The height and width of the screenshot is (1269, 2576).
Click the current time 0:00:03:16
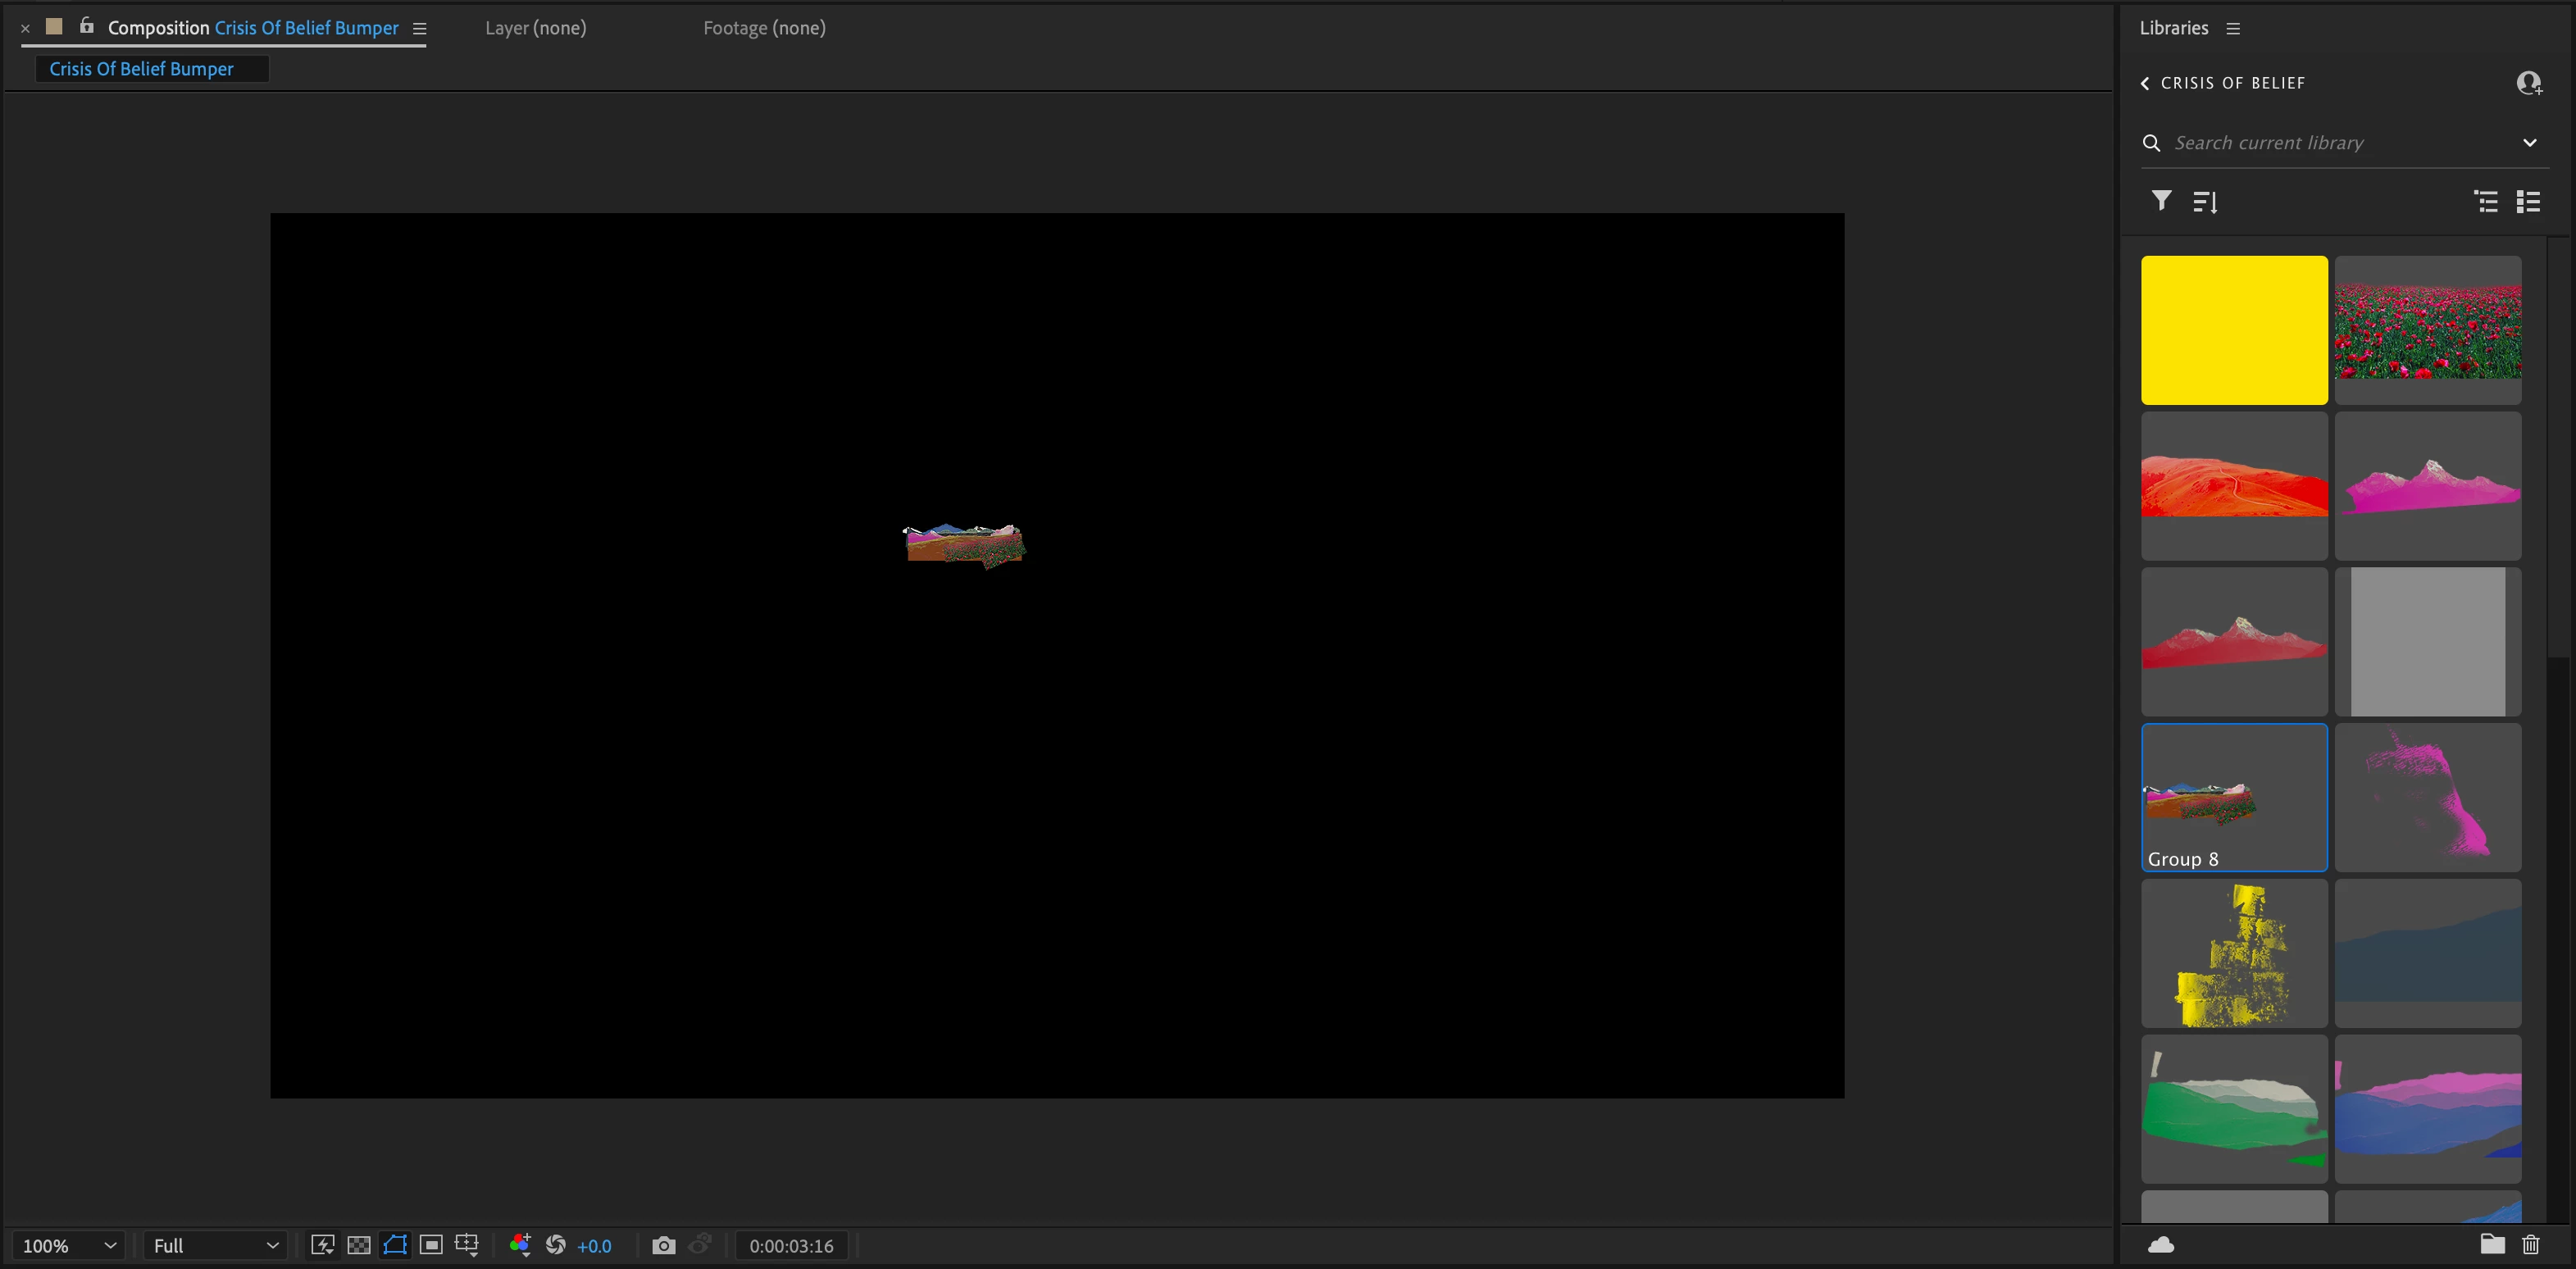pyautogui.click(x=791, y=1246)
